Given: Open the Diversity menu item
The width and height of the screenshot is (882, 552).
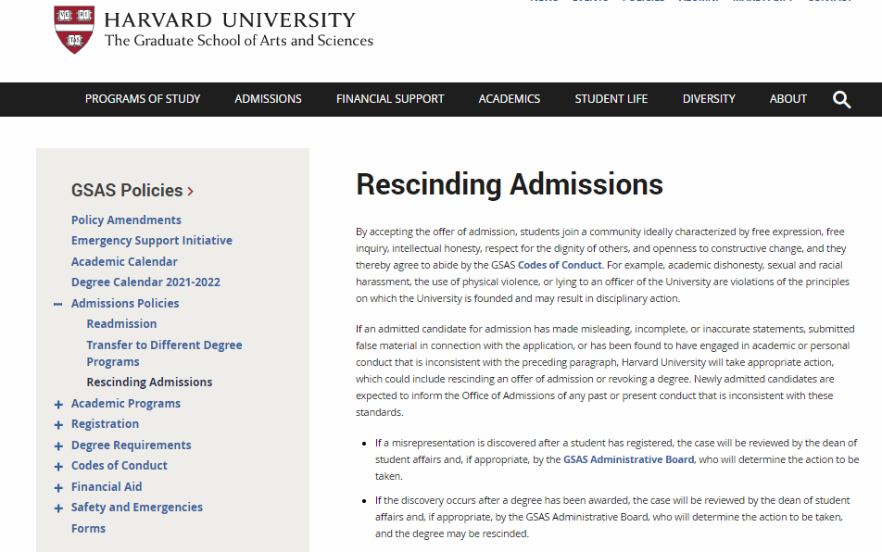Looking at the screenshot, I should click(709, 99).
